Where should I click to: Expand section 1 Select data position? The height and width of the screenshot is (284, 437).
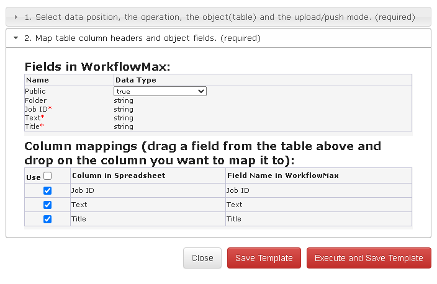218,17
